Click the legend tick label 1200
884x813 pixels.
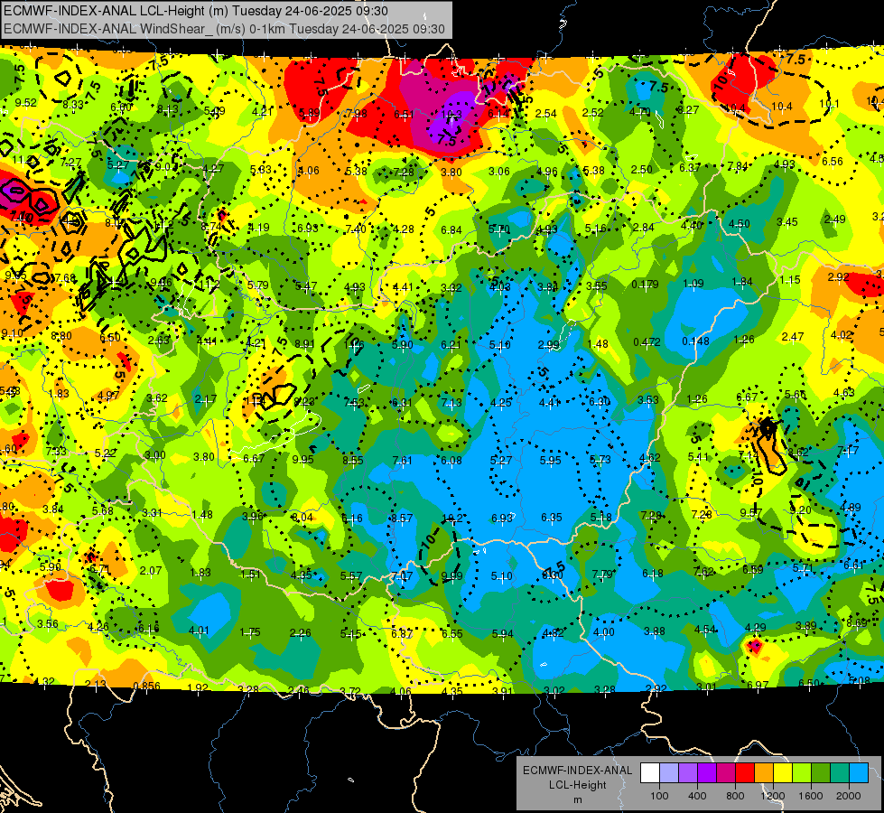(773, 796)
